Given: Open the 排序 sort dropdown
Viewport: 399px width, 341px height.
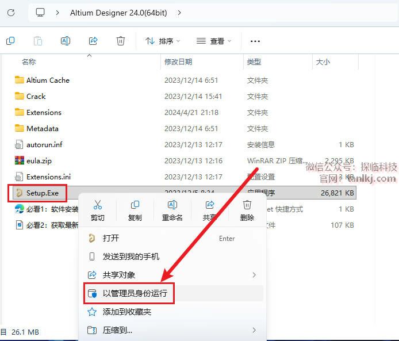Looking at the screenshot, I should (x=163, y=41).
